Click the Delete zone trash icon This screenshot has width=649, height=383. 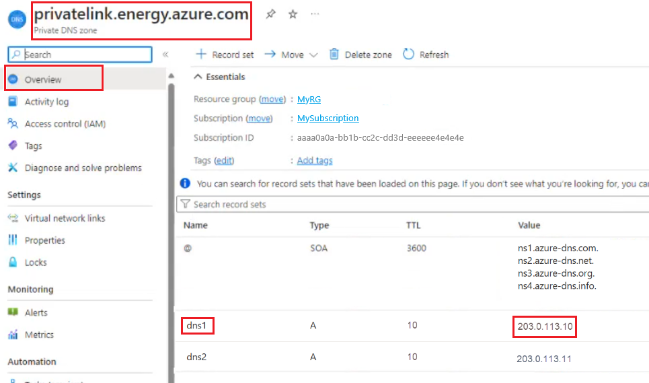(x=334, y=55)
